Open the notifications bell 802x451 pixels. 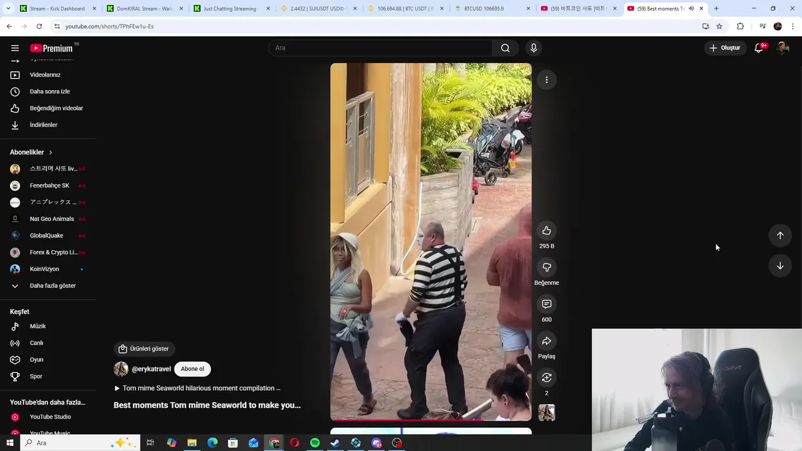pos(759,48)
